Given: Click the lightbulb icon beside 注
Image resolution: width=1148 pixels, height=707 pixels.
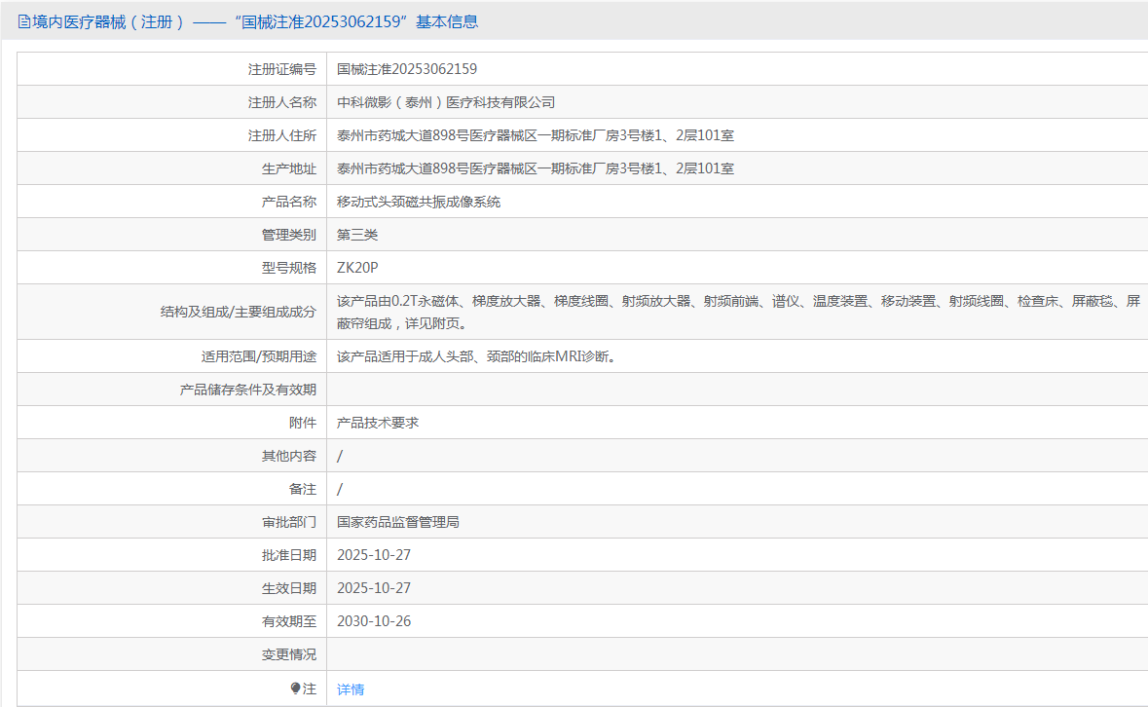Looking at the screenshot, I should [296, 688].
